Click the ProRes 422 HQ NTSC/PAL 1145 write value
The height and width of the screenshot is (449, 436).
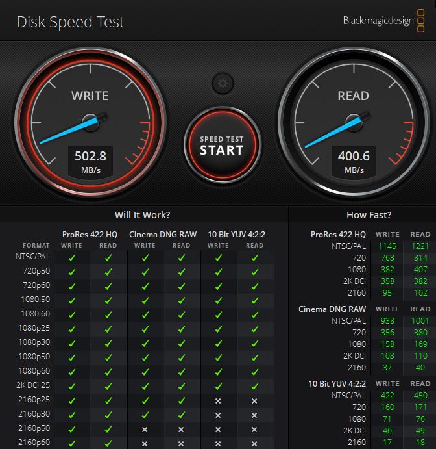387,246
